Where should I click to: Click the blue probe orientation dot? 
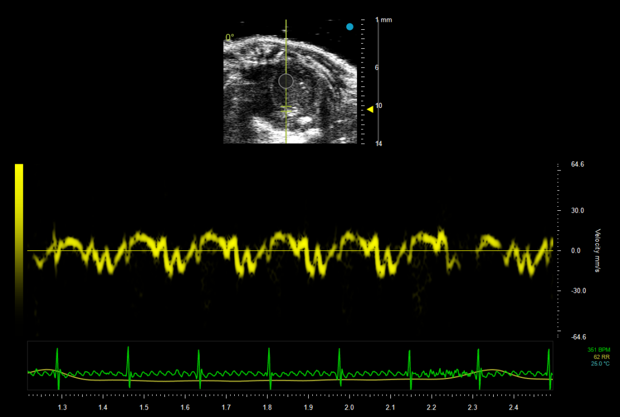[350, 26]
